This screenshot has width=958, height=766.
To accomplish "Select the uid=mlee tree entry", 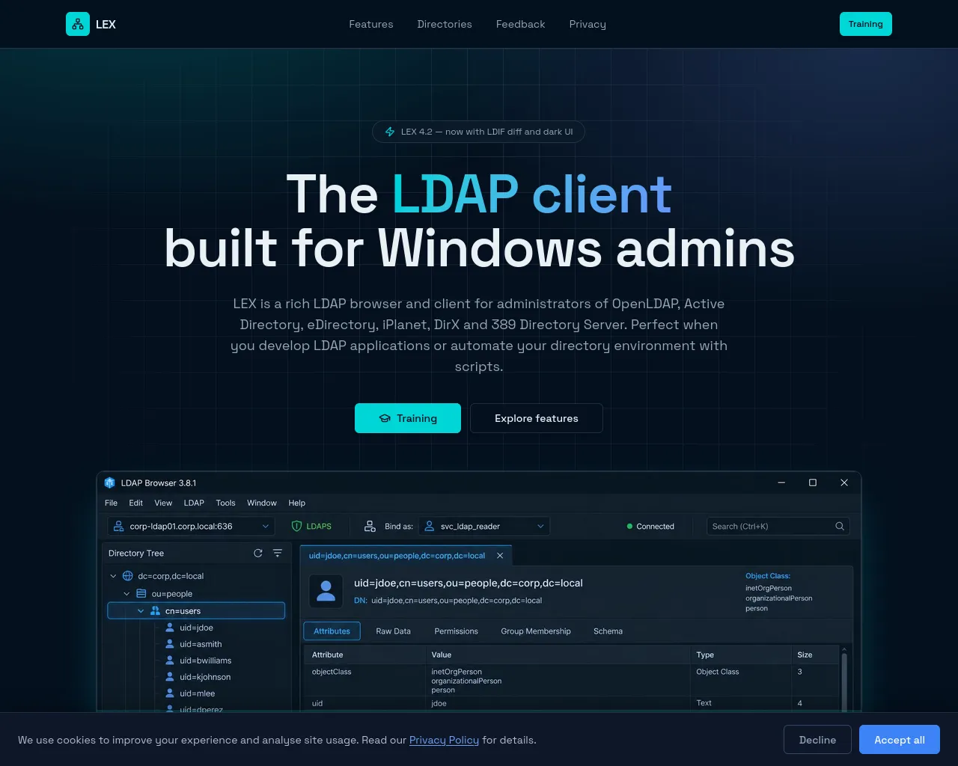I will click(x=196, y=693).
